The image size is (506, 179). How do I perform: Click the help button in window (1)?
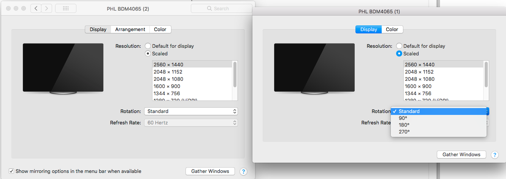pyautogui.click(x=495, y=155)
